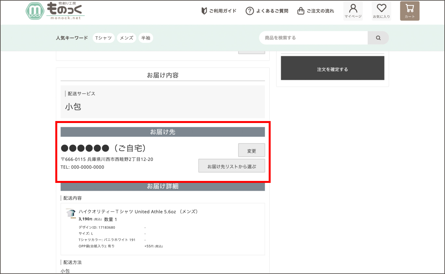
Task: Click the ハイクオリティーTシャツ product name
Action: pyautogui.click(x=138, y=212)
